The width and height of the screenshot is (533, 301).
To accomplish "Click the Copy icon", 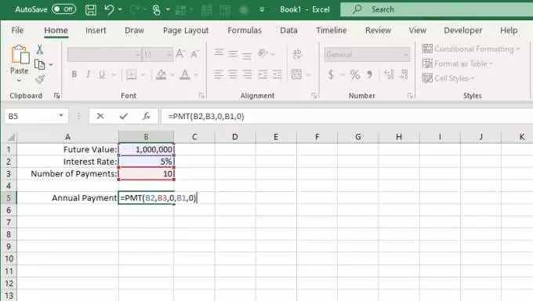I will (39, 64).
